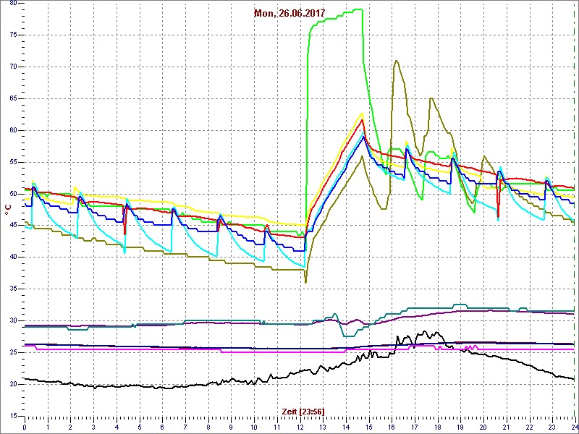This screenshot has height=434, width=579.
Task: Click hour 1 on the time axis
Action: [48, 427]
